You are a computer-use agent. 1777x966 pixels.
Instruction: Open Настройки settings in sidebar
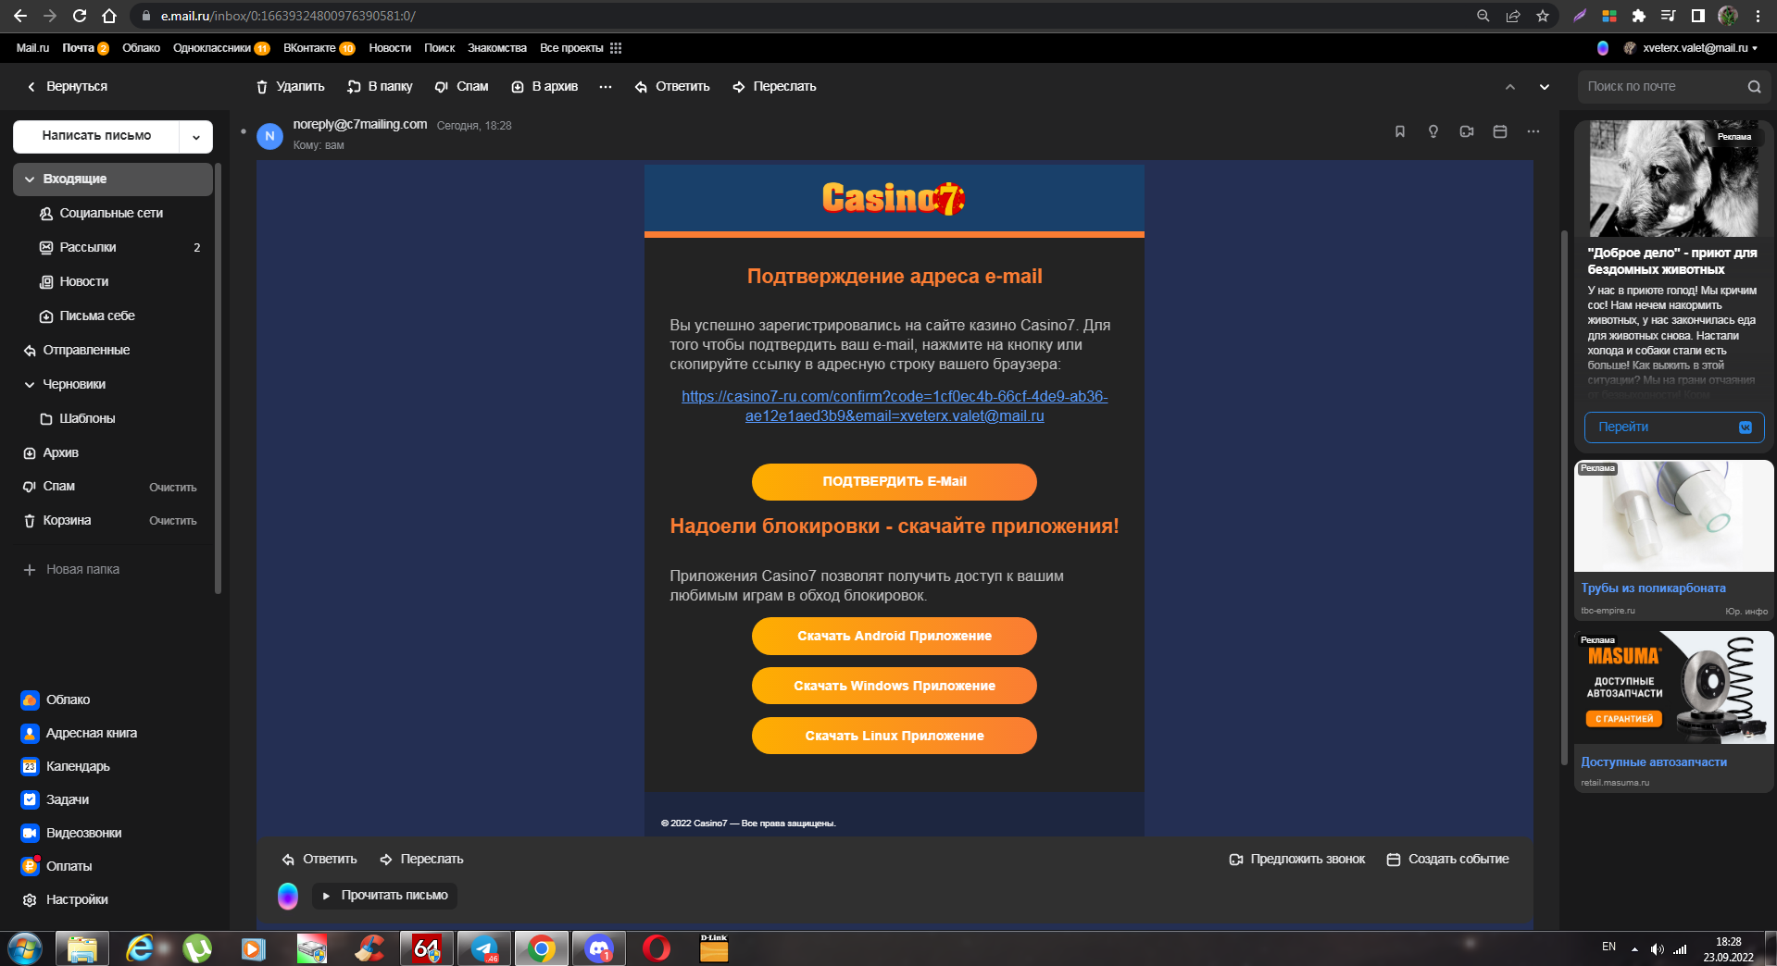point(65,899)
